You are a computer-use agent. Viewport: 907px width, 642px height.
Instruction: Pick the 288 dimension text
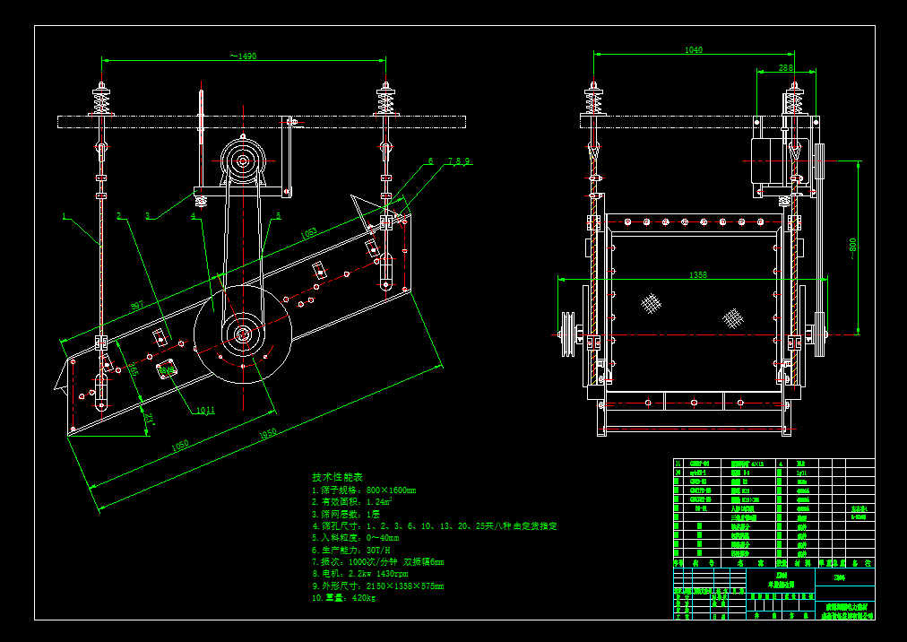pos(785,68)
